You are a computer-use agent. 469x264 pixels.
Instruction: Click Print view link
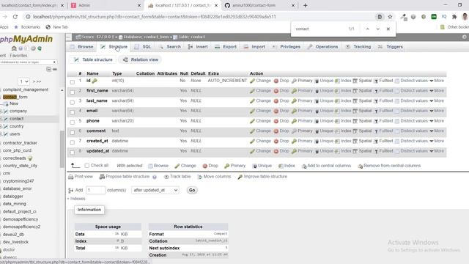pyautogui.click(x=81, y=177)
